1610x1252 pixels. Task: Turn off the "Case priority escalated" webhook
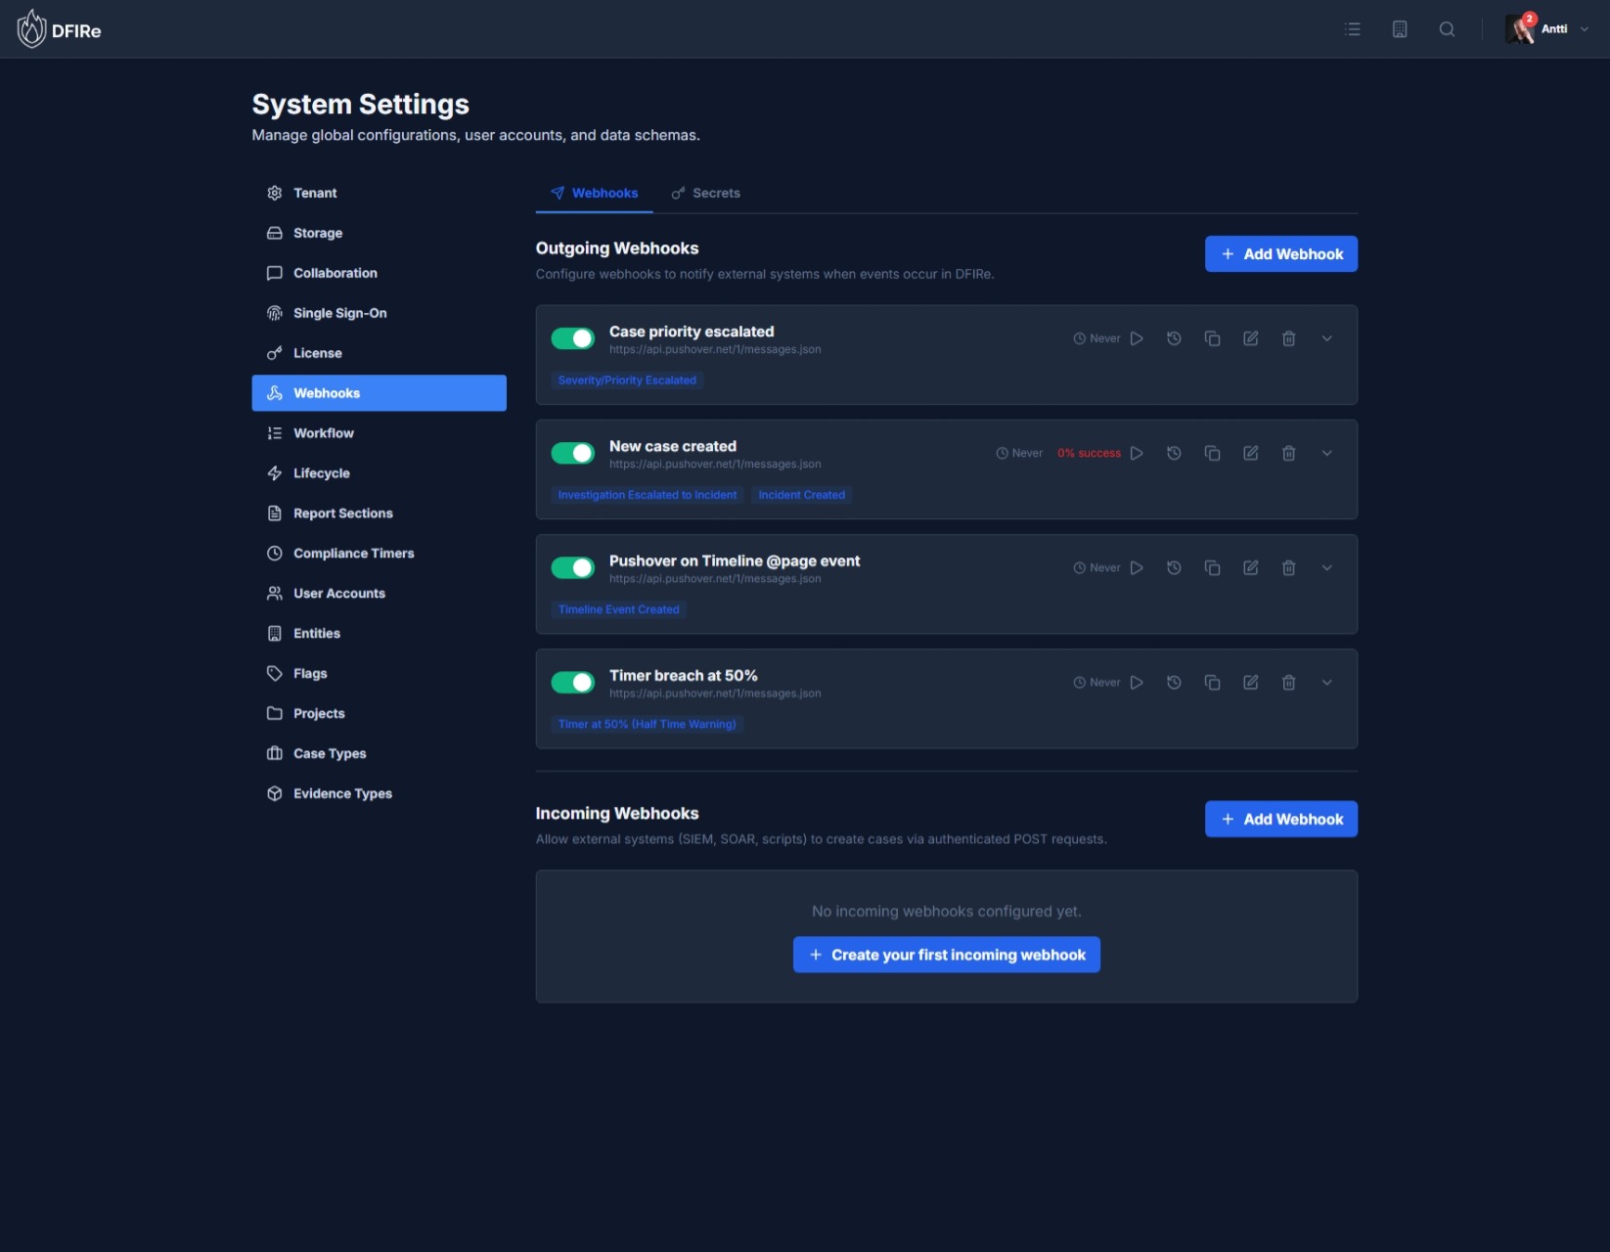click(x=573, y=337)
